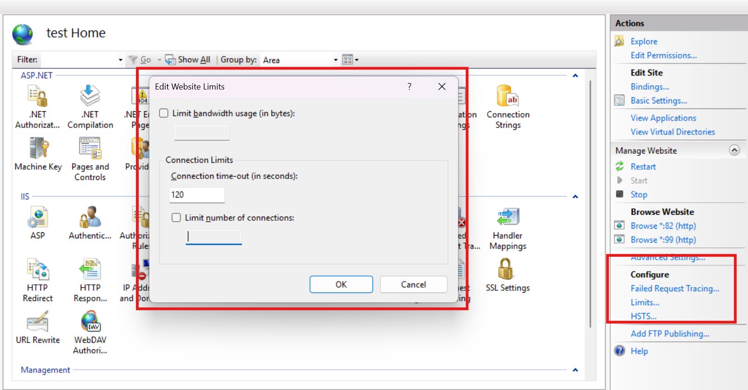Open Bindings link

[650, 86]
